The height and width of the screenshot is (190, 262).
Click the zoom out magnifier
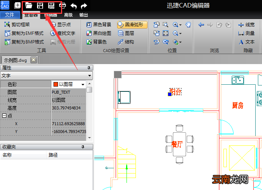(175, 33)
